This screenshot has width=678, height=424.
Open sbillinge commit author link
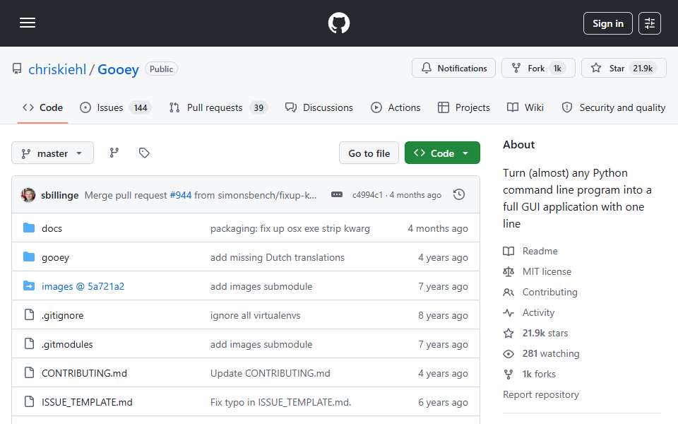[59, 195]
